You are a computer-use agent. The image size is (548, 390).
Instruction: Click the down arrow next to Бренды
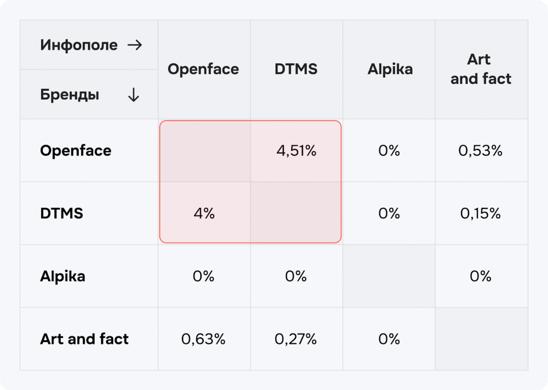(x=134, y=95)
